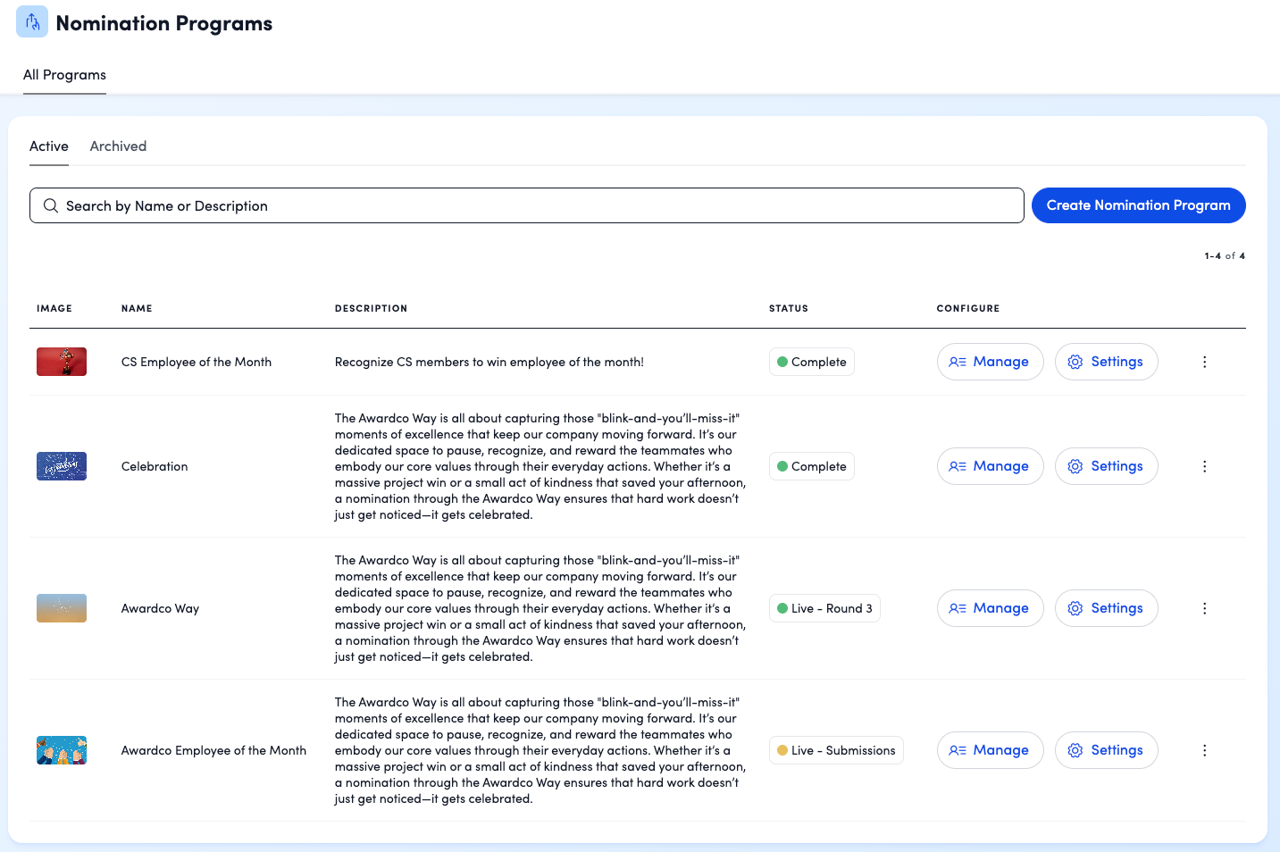Manage the Awardco Way program
This screenshot has height=852, width=1280.
pyautogui.click(x=990, y=608)
